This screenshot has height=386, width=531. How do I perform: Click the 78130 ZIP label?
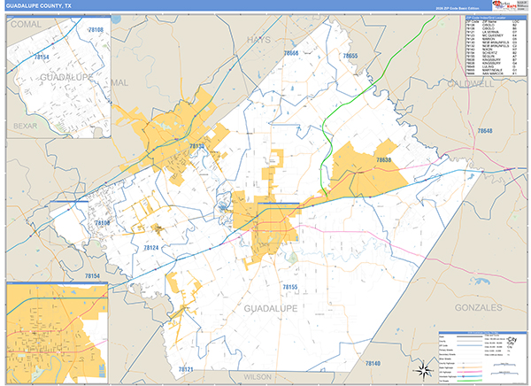[196, 146]
